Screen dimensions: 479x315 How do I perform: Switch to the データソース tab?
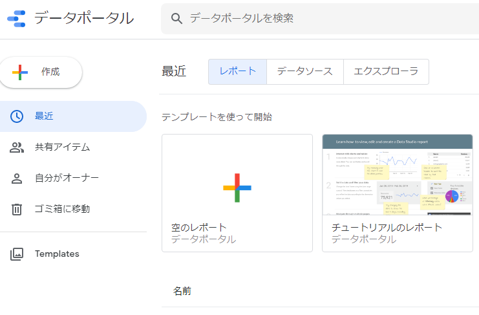[x=305, y=72]
